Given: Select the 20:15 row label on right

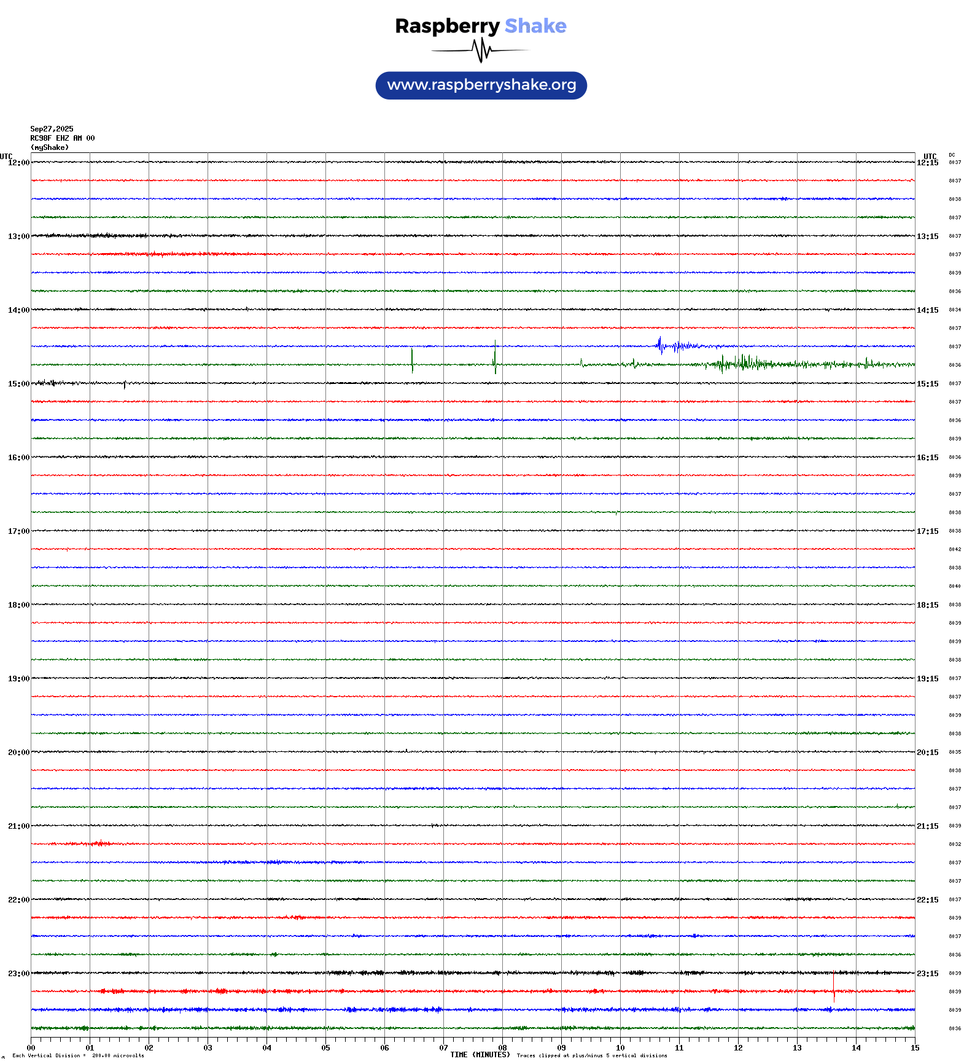Looking at the screenshot, I should point(927,753).
